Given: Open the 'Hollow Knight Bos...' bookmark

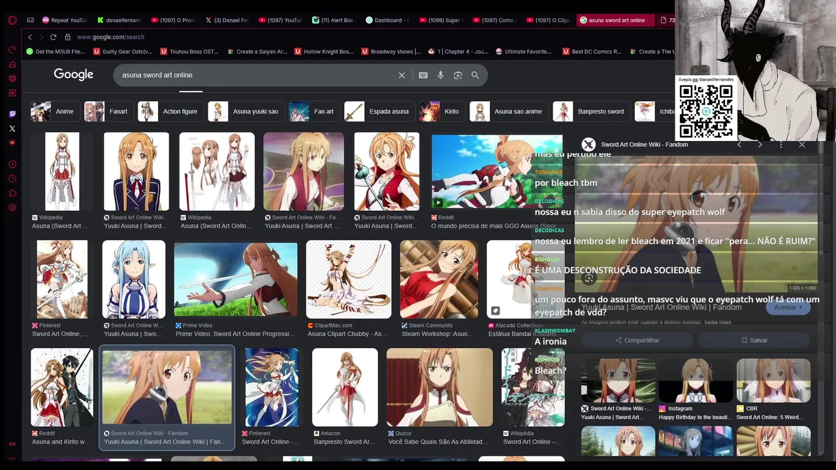Looking at the screenshot, I should 324,52.
